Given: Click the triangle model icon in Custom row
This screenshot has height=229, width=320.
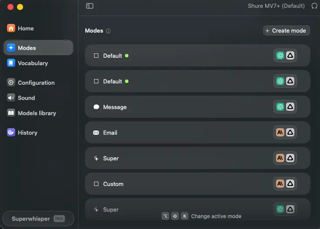Looking at the screenshot, I should click(290, 184).
